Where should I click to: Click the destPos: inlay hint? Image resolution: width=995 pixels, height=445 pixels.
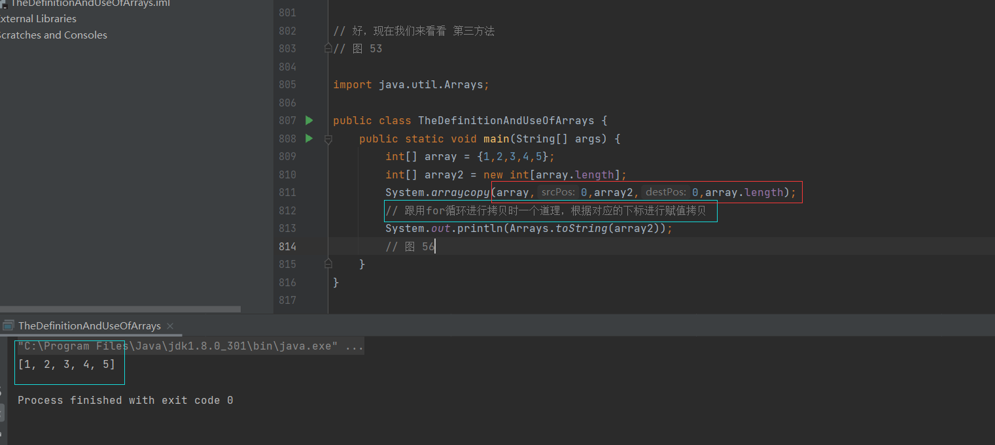pyautogui.click(x=666, y=192)
